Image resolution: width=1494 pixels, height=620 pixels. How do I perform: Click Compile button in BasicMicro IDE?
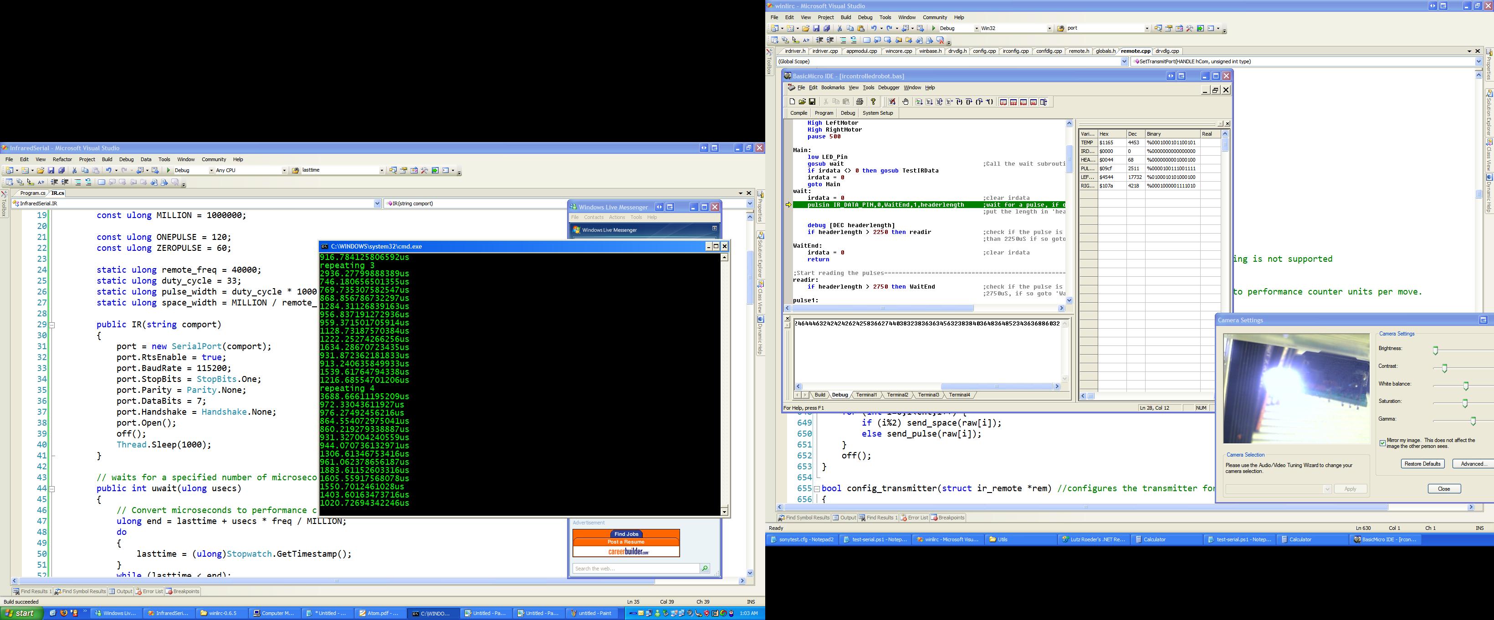coord(798,113)
